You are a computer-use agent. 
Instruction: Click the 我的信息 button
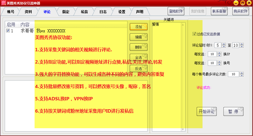coord(198,11)
